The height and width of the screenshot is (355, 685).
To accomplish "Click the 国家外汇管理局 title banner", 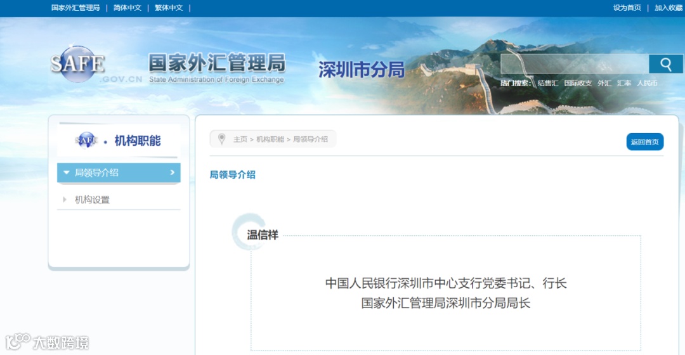I will (217, 68).
